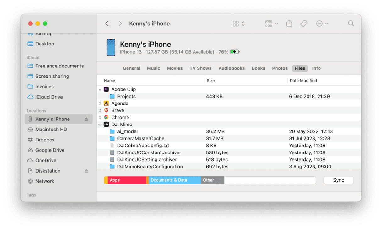Select the DJI Mimo app icon
382x229 pixels.
click(106, 125)
